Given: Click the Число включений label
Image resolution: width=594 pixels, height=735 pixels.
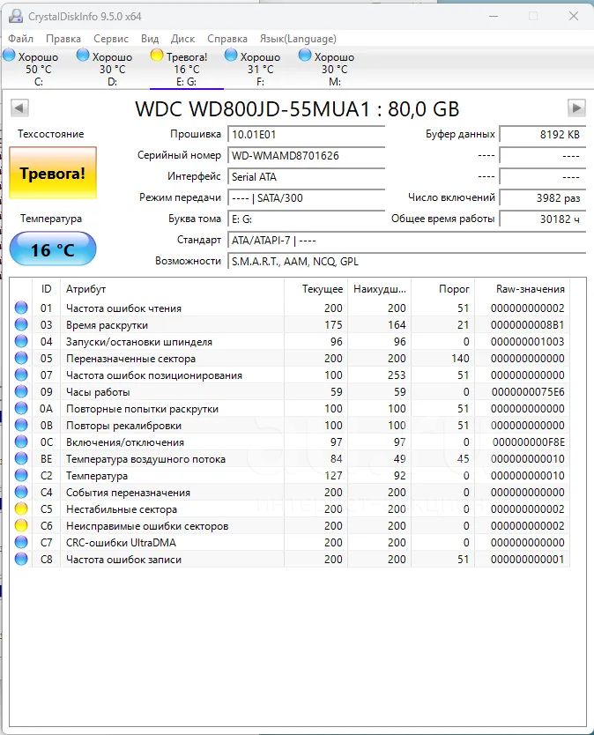Looking at the screenshot, I should pos(451,197).
